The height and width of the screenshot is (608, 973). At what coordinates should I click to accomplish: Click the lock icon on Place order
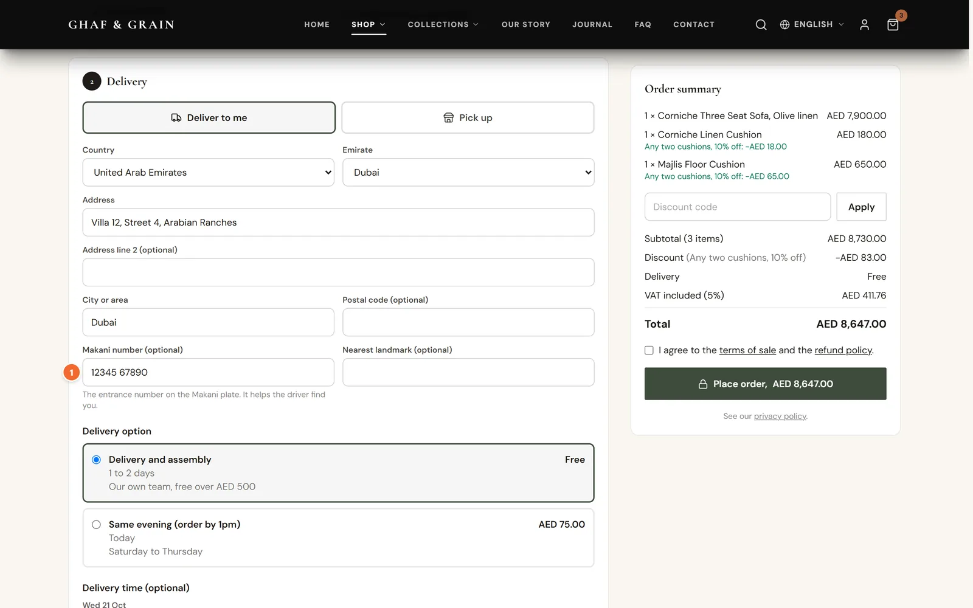703,384
